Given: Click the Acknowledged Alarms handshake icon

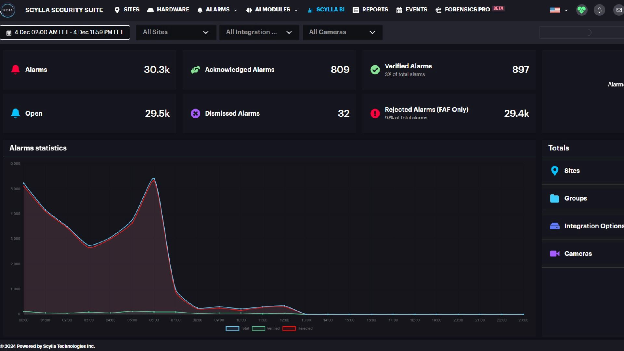Looking at the screenshot, I should point(195,70).
